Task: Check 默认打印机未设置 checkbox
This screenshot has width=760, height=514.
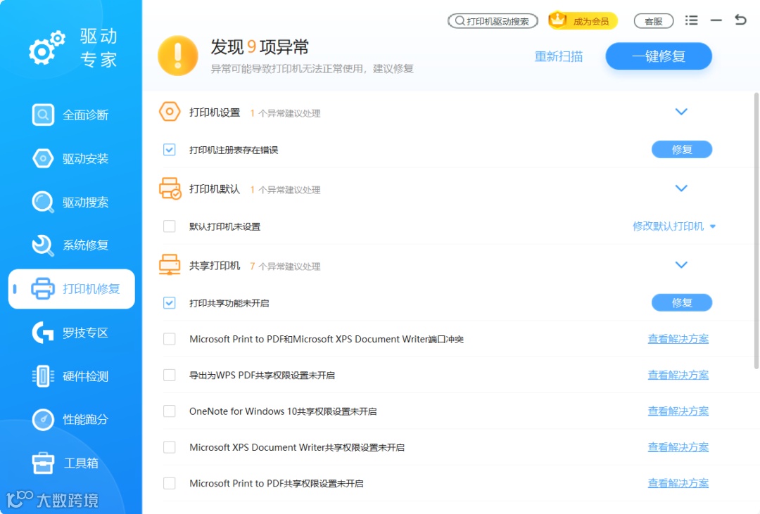Action: [x=169, y=226]
